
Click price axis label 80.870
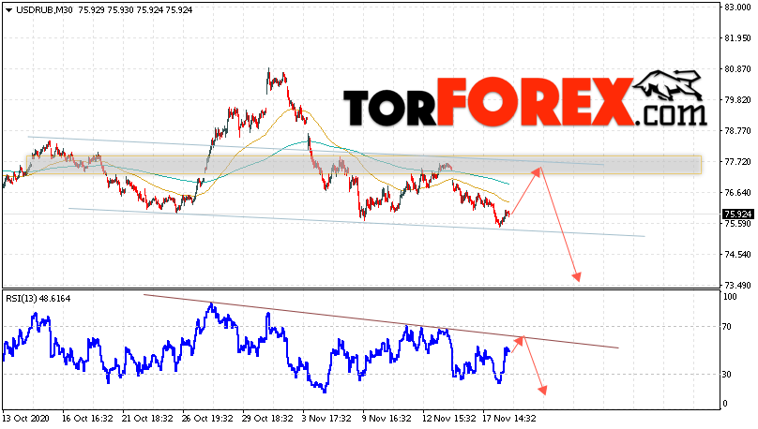point(737,69)
